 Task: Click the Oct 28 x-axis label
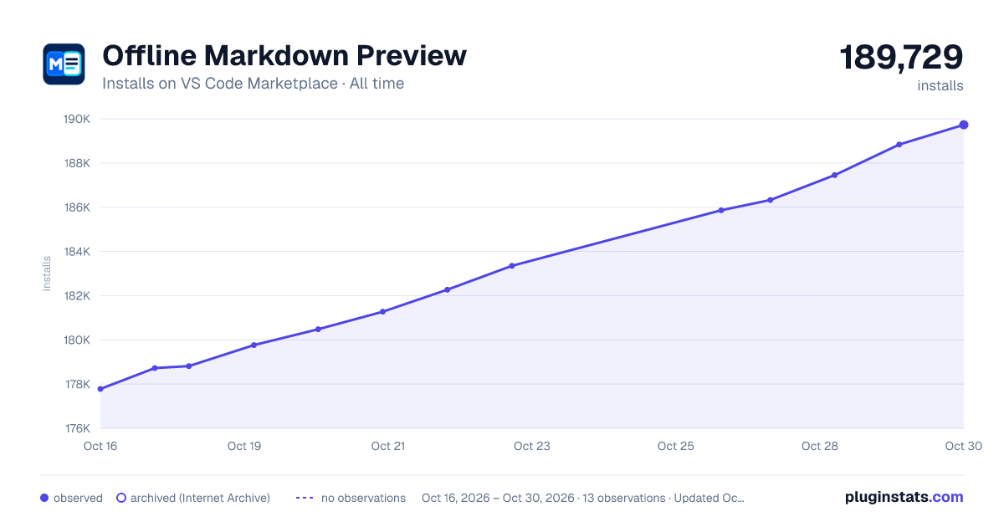pyautogui.click(x=820, y=446)
